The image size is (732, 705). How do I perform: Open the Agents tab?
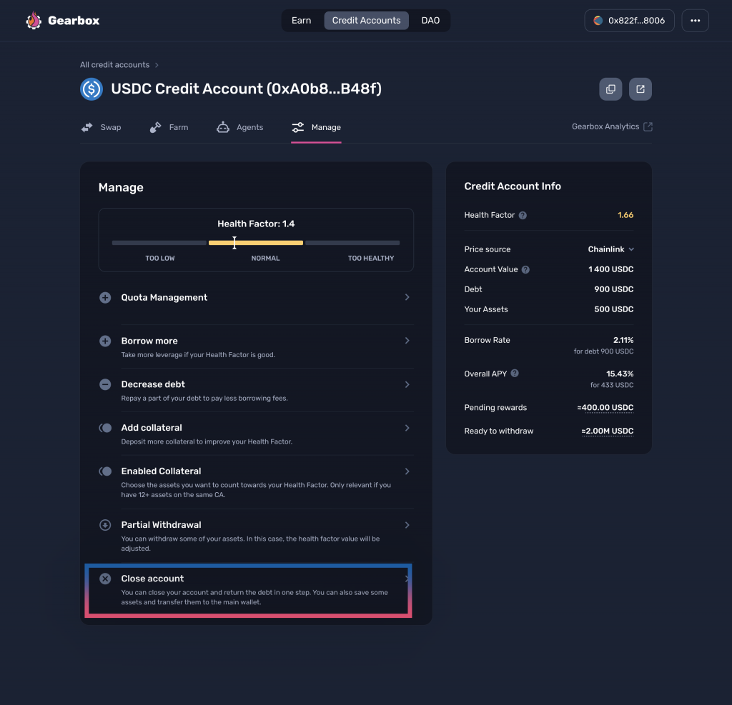[240, 127]
